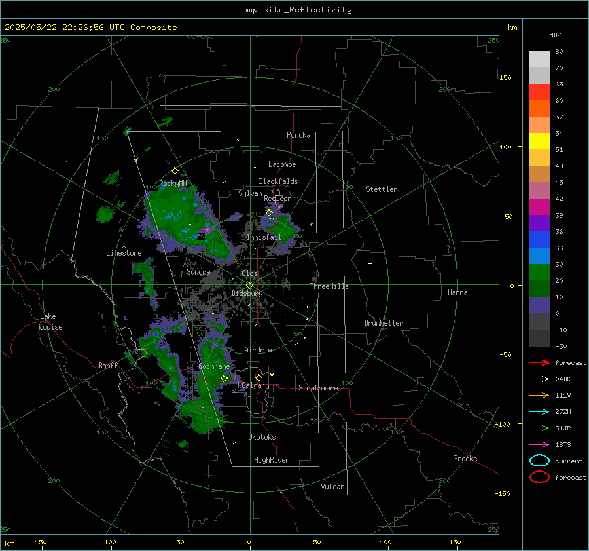Click the Composite_Reflectivity title
589x551 pixels.
pos(294,10)
